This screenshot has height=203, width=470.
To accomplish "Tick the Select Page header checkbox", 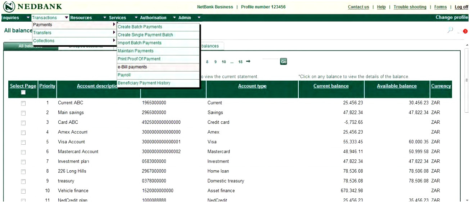I will pyautogui.click(x=23, y=93).
